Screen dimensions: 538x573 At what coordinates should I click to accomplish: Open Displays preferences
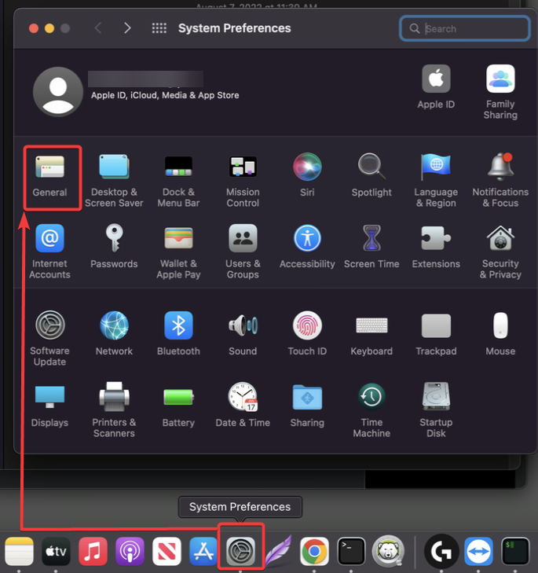49,406
